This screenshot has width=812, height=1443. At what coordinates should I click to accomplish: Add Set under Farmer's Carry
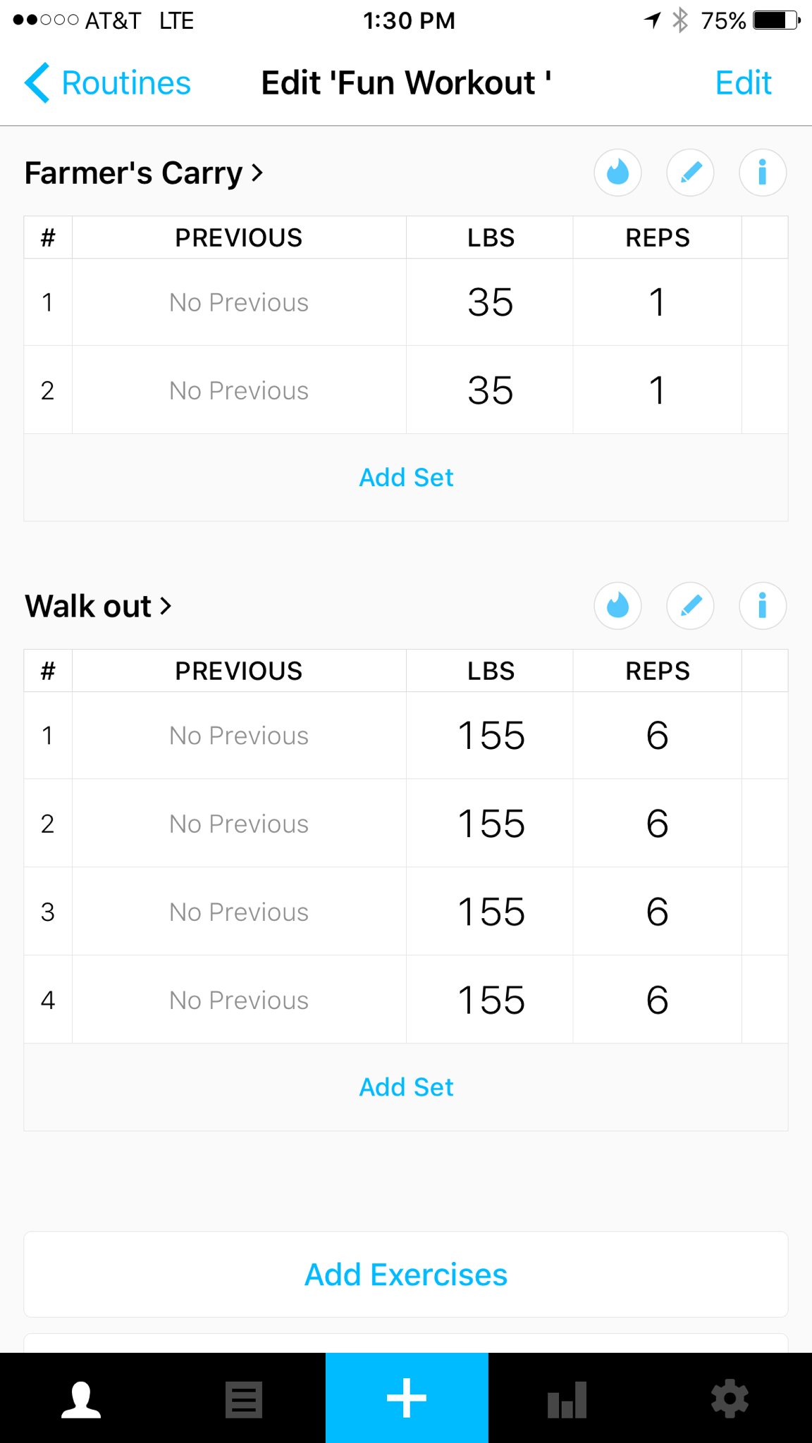(406, 478)
